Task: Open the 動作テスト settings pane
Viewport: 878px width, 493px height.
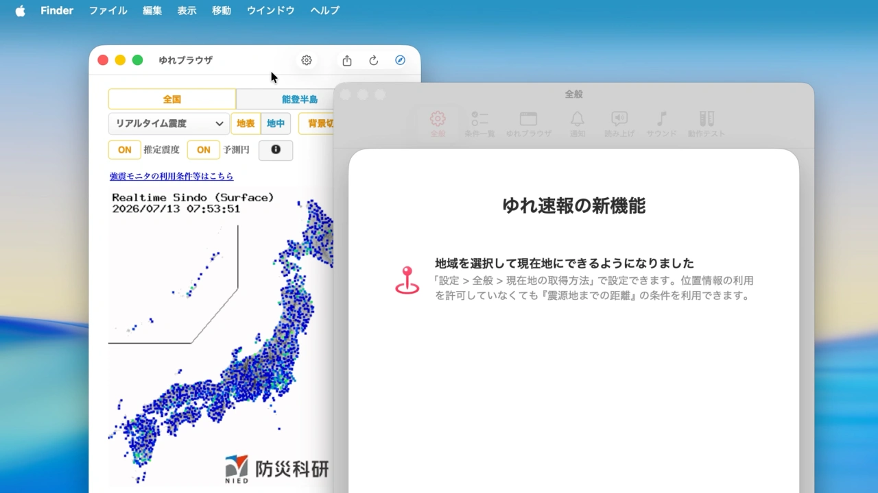Action: tap(707, 123)
